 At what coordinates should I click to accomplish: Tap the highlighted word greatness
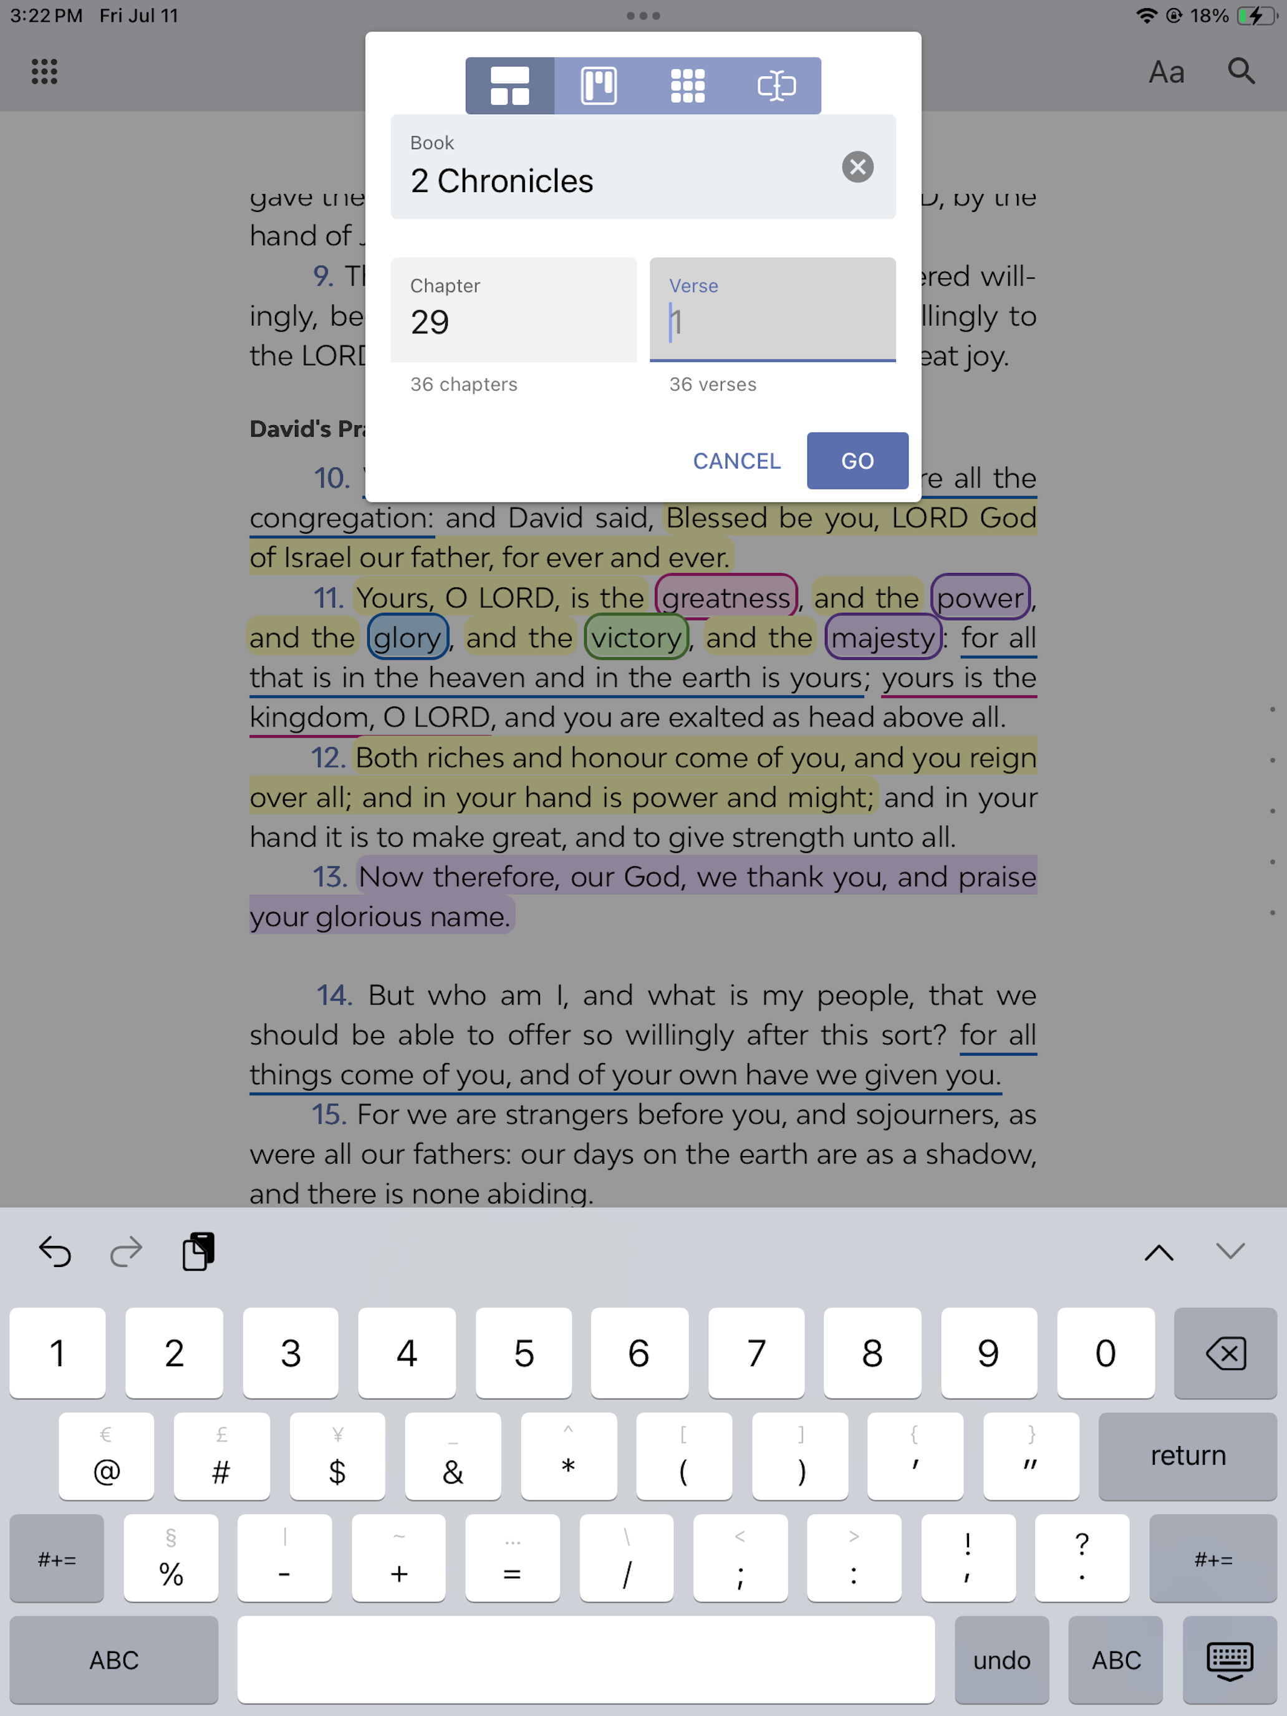pyautogui.click(x=726, y=597)
